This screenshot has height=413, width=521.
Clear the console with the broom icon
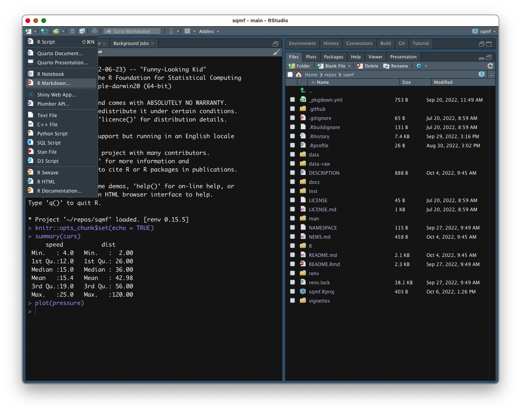(276, 52)
